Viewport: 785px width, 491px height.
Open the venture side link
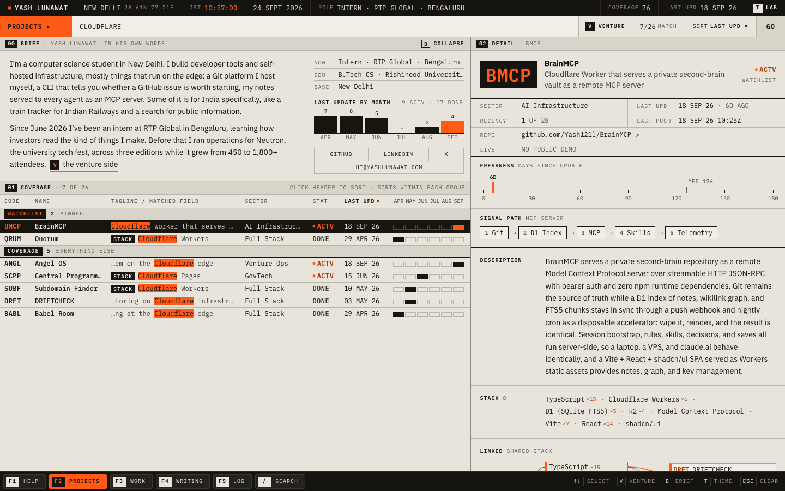click(x=84, y=165)
